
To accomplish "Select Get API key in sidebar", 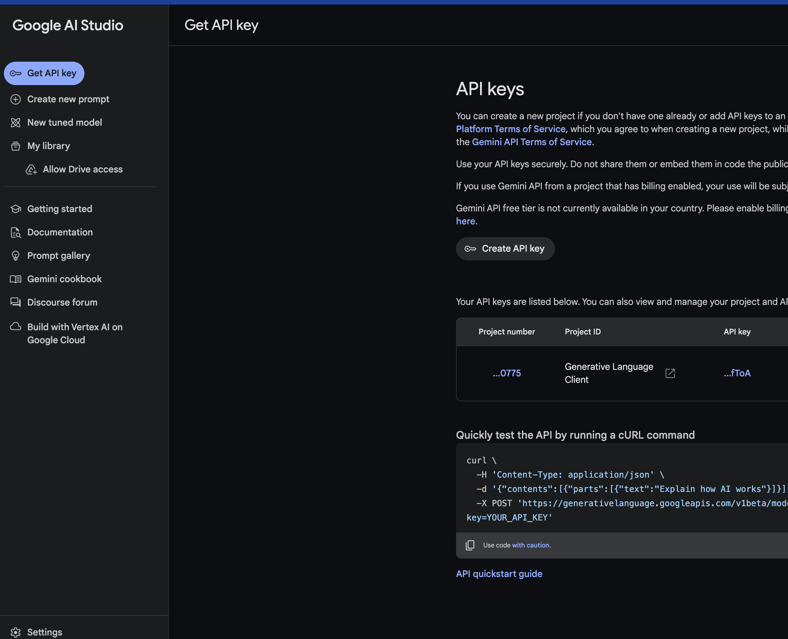I will (44, 73).
